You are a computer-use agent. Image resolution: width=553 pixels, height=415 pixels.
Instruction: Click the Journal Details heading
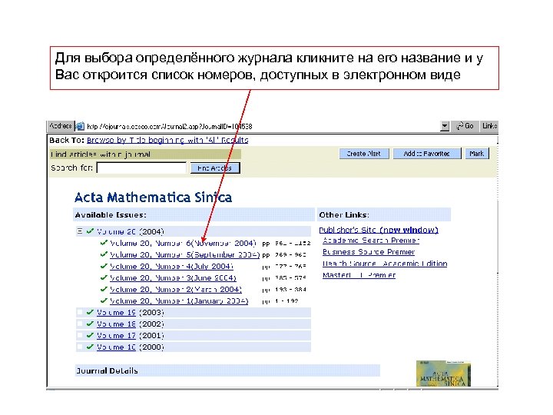click(x=107, y=371)
